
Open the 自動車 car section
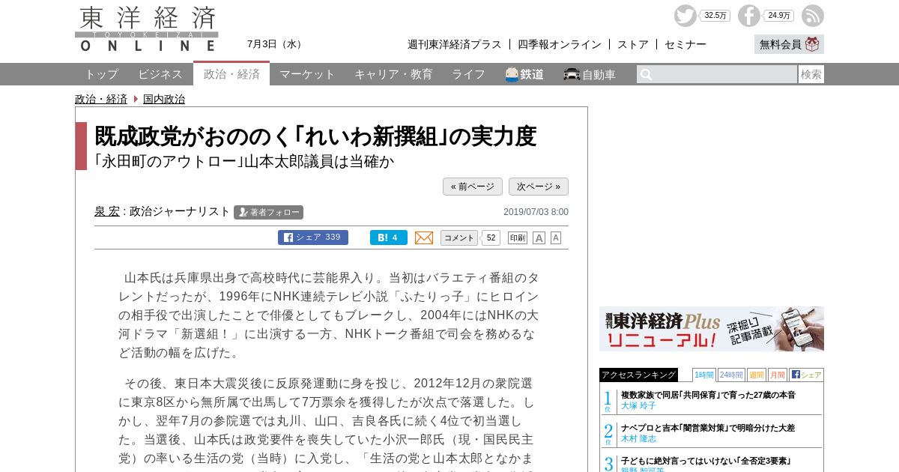tap(590, 74)
